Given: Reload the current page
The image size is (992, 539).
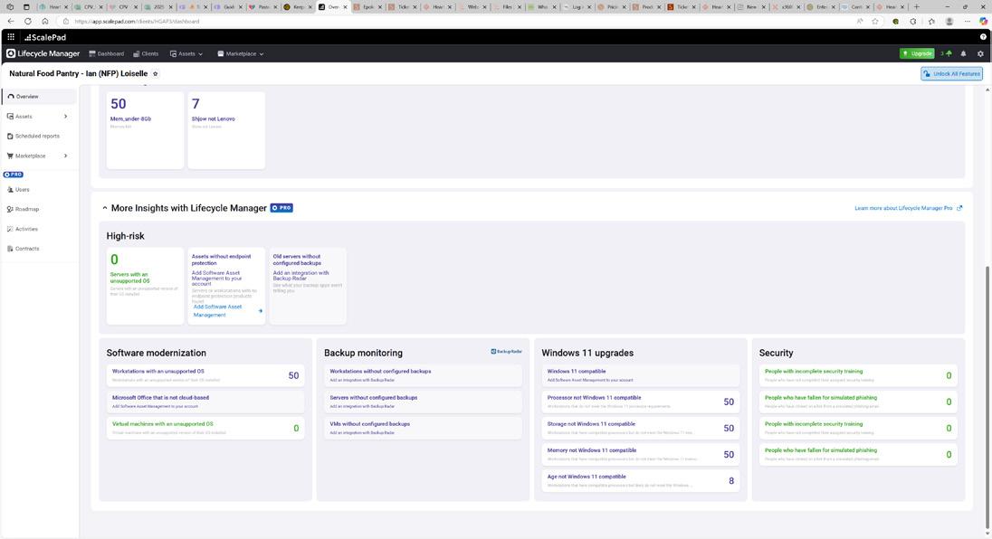Looking at the screenshot, I should tap(28, 21).
